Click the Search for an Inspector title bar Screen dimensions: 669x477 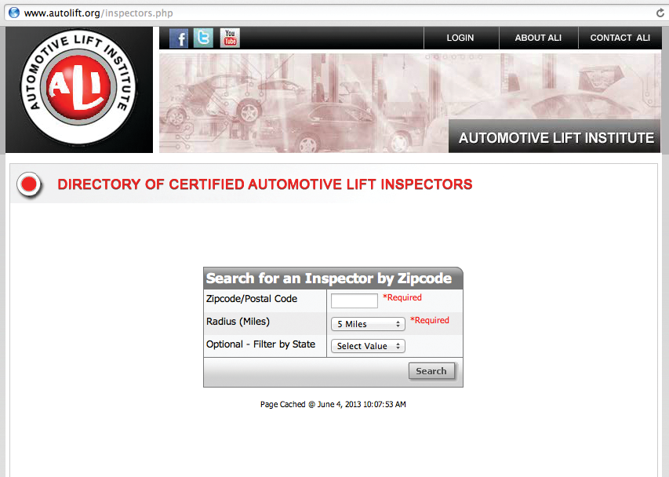[x=333, y=279]
